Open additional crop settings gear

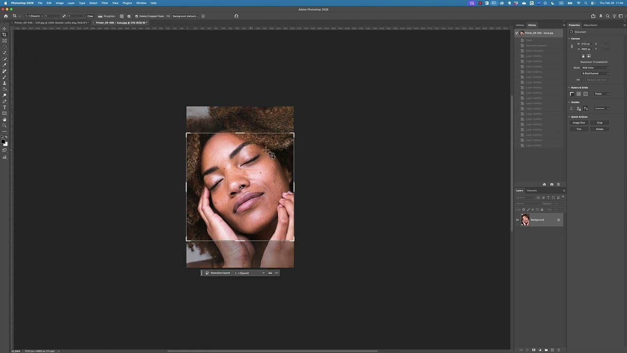pyautogui.click(x=129, y=16)
